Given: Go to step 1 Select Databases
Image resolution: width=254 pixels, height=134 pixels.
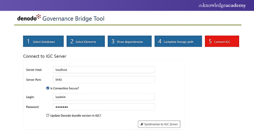Looking at the screenshot, I should coord(43,41).
